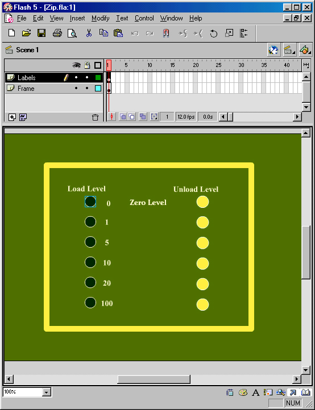
Task: Open the zoom percentage dropdown
Action: click(x=47, y=392)
